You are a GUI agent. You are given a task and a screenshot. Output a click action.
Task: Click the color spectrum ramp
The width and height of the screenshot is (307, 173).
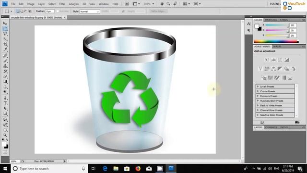276,41
